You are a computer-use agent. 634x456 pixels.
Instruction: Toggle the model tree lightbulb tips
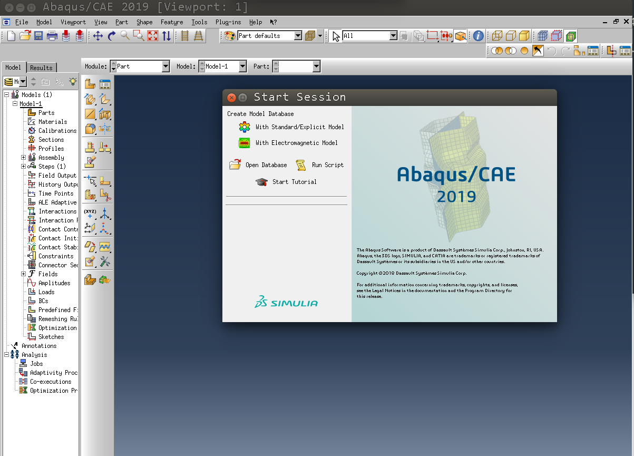pos(73,82)
